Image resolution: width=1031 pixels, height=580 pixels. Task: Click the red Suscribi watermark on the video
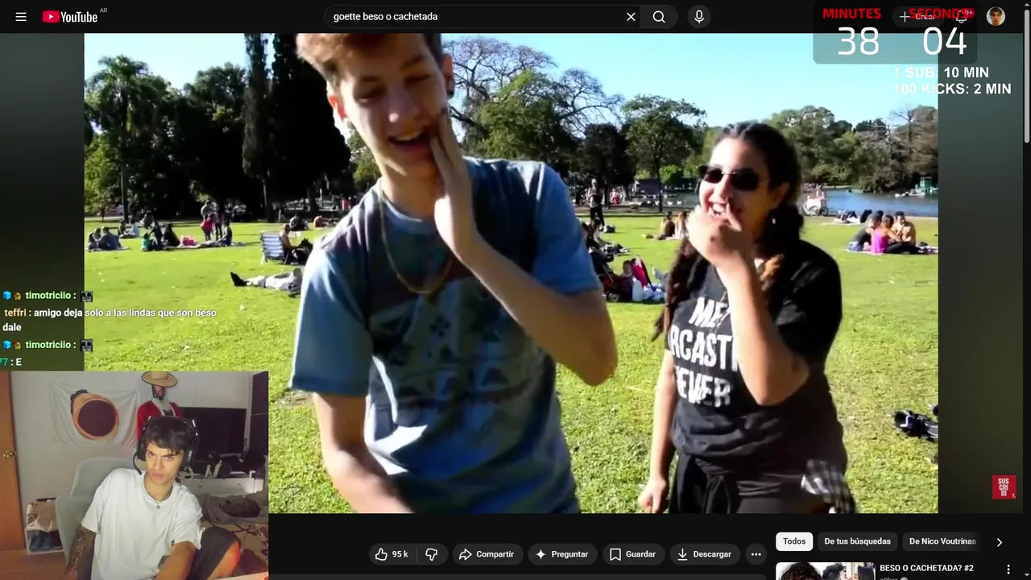[x=1004, y=487]
